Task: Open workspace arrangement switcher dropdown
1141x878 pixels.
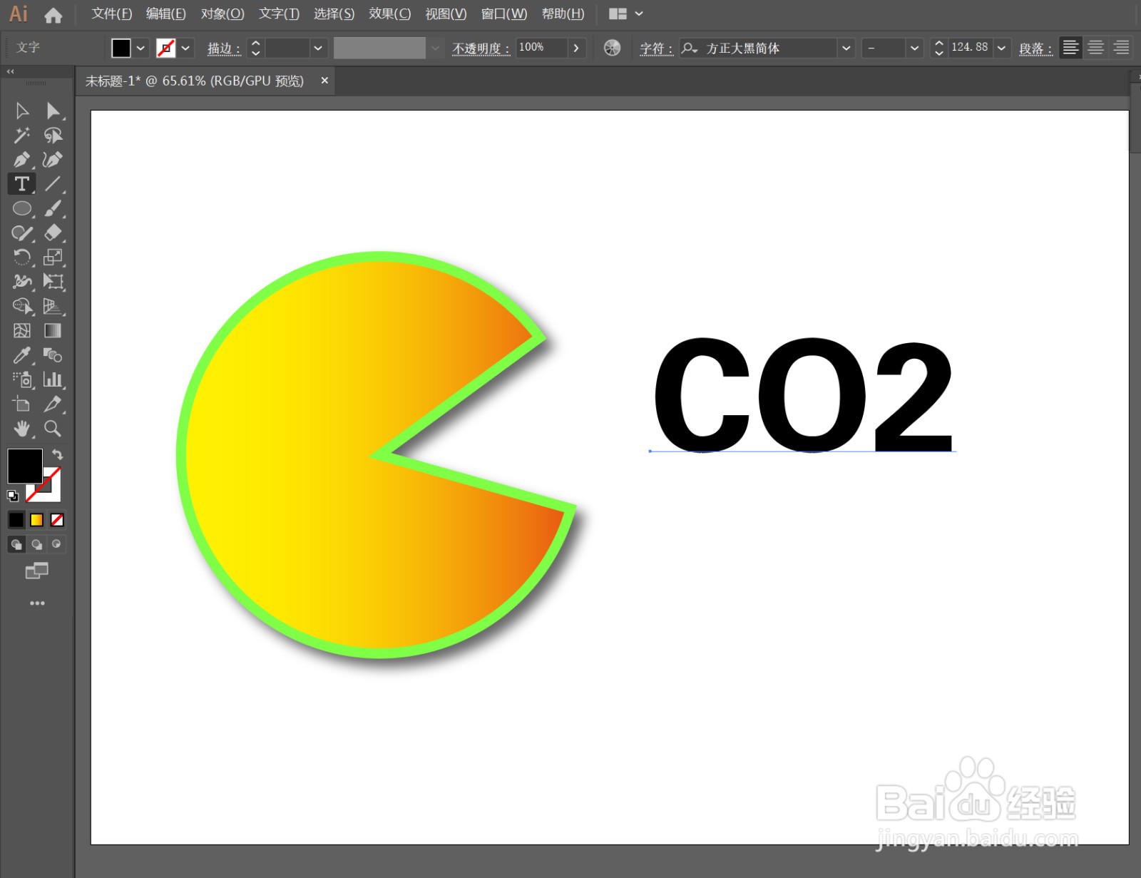Action: (626, 14)
